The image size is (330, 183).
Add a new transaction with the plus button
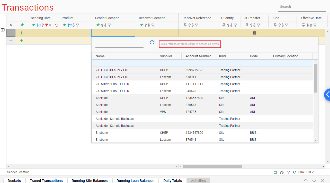point(21,33)
